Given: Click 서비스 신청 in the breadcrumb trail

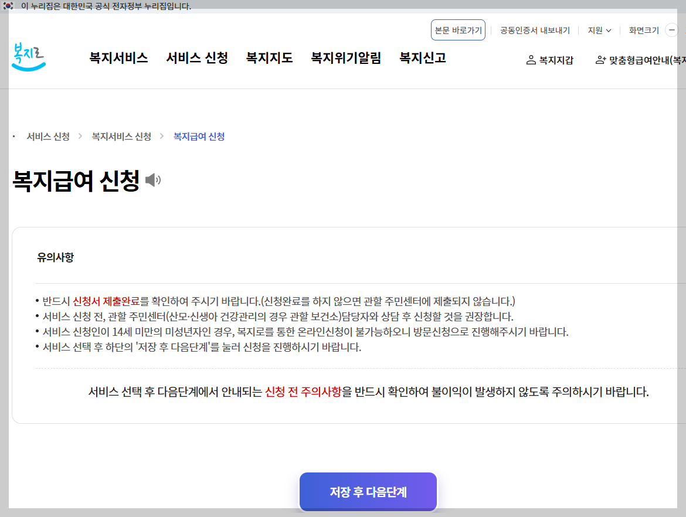Looking at the screenshot, I should 47,135.
